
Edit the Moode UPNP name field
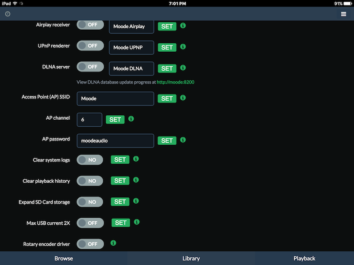[x=131, y=48]
